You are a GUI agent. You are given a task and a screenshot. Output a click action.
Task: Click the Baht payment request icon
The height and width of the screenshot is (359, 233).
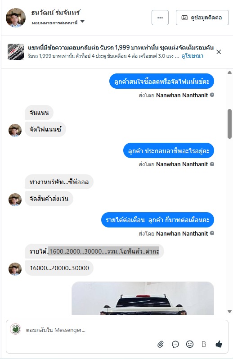(204, 344)
